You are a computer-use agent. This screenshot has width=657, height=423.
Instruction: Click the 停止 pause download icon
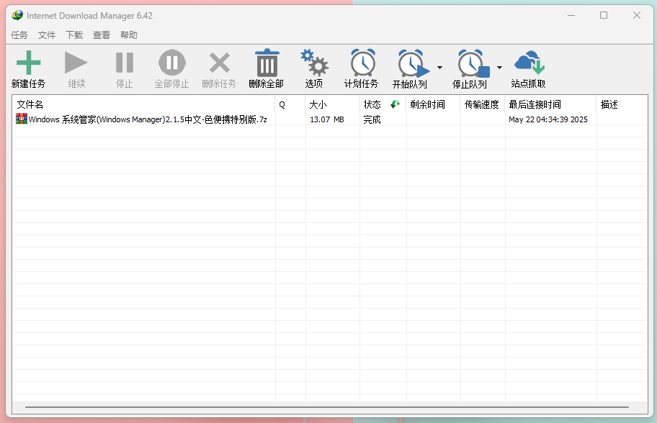[124, 63]
